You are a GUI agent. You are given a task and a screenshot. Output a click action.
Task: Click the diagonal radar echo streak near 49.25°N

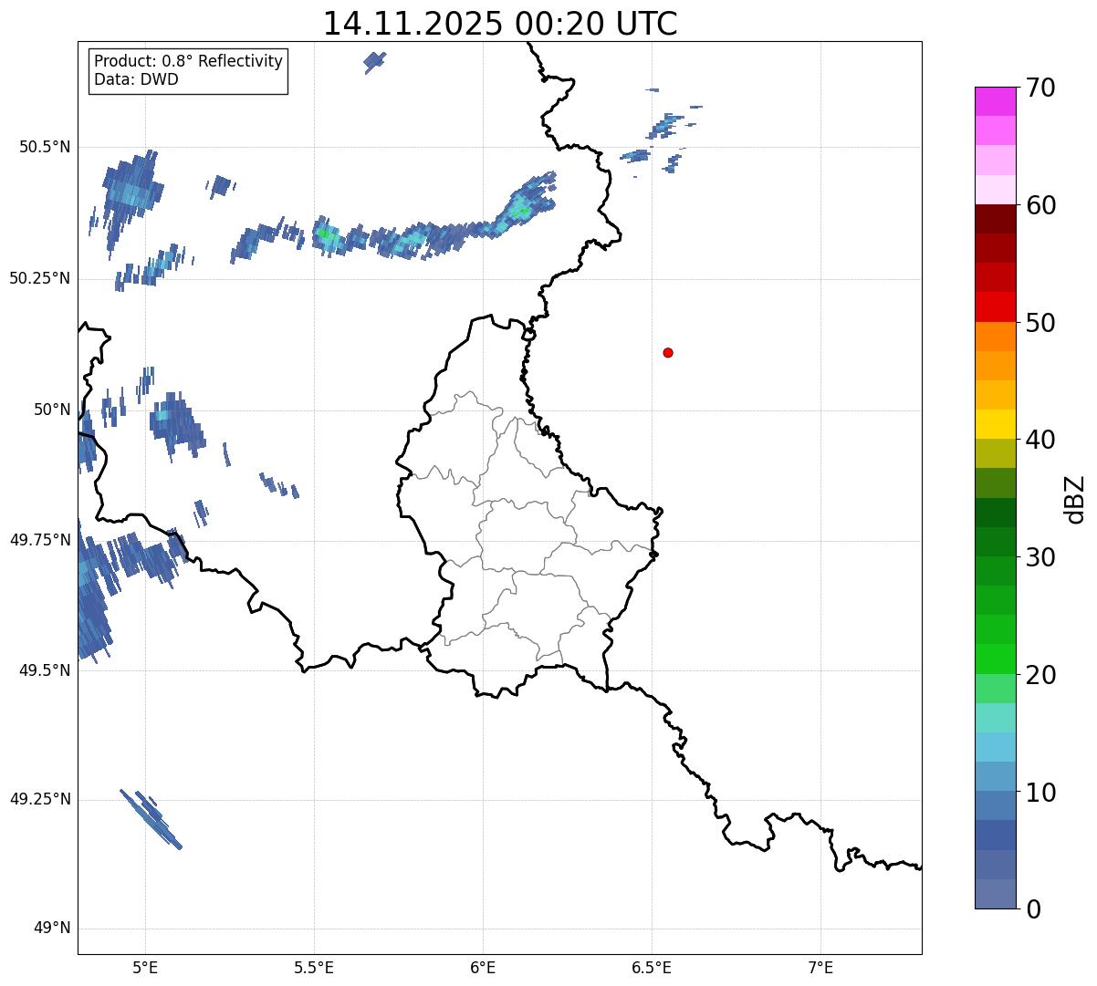(151, 819)
